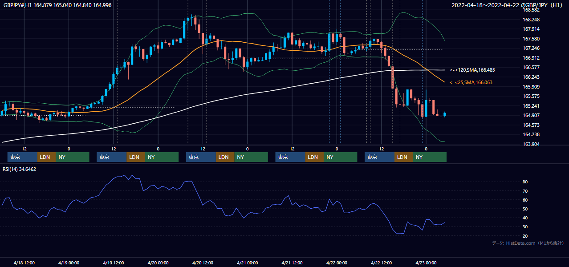The image size is (569, 267).
Task: Click price axis label 166.912
Action: 531,58
